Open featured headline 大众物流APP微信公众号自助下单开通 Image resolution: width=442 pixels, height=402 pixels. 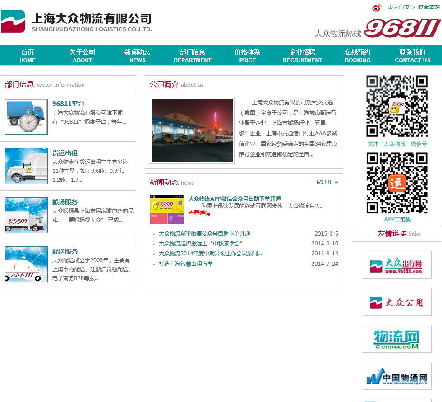tap(235, 199)
